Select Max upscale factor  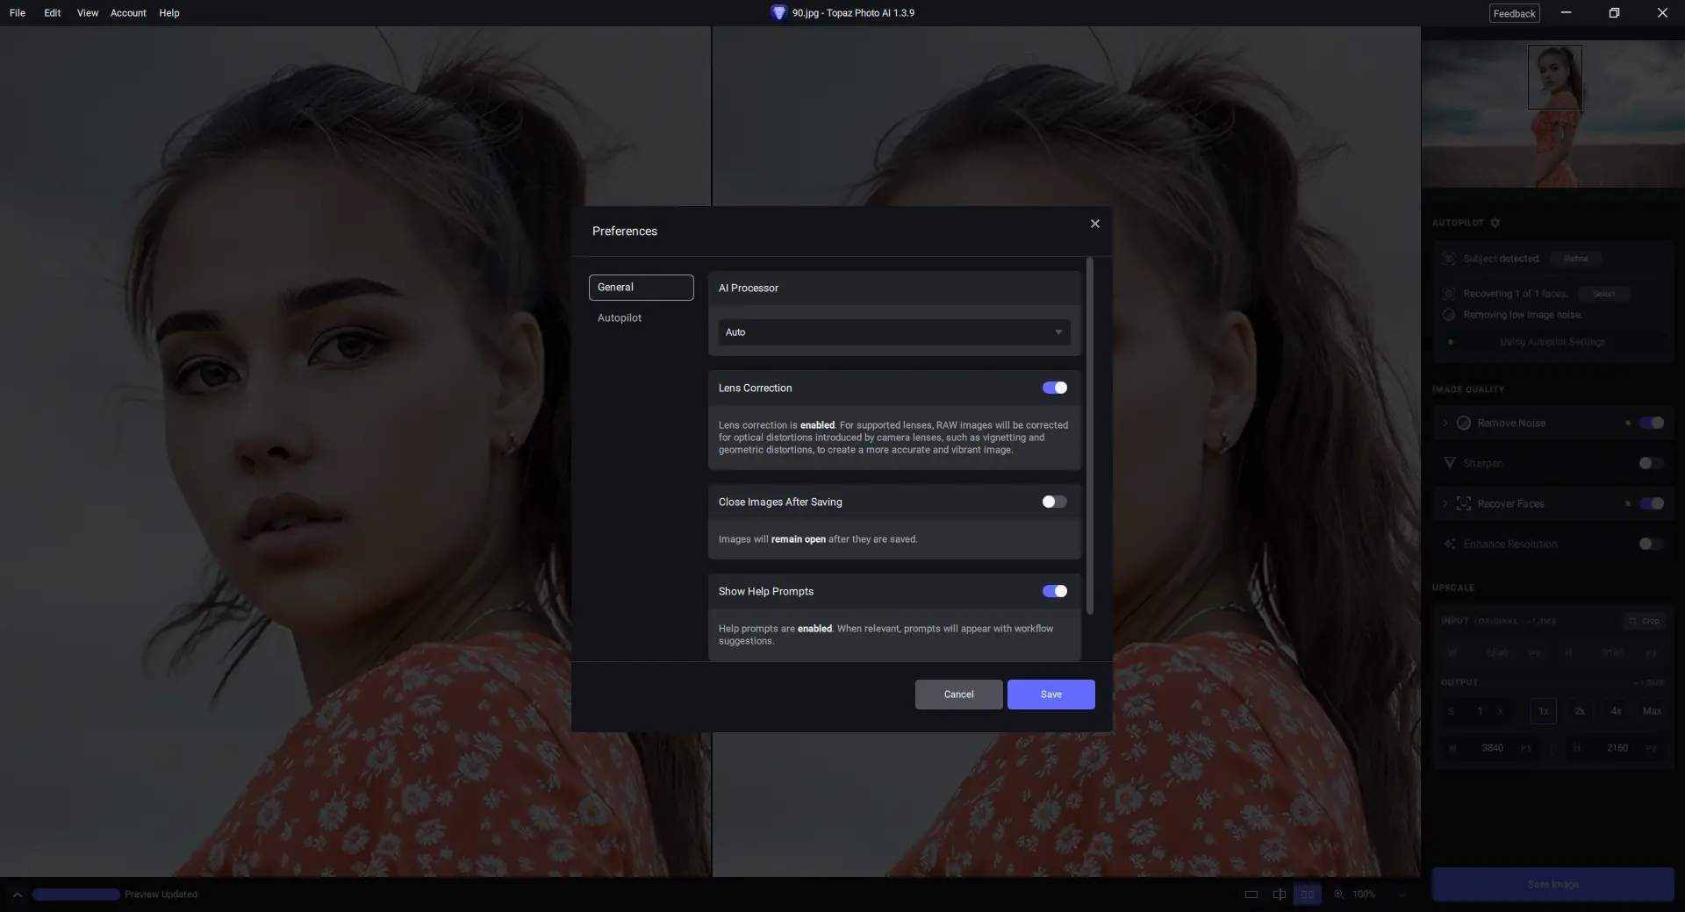pos(1653,711)
